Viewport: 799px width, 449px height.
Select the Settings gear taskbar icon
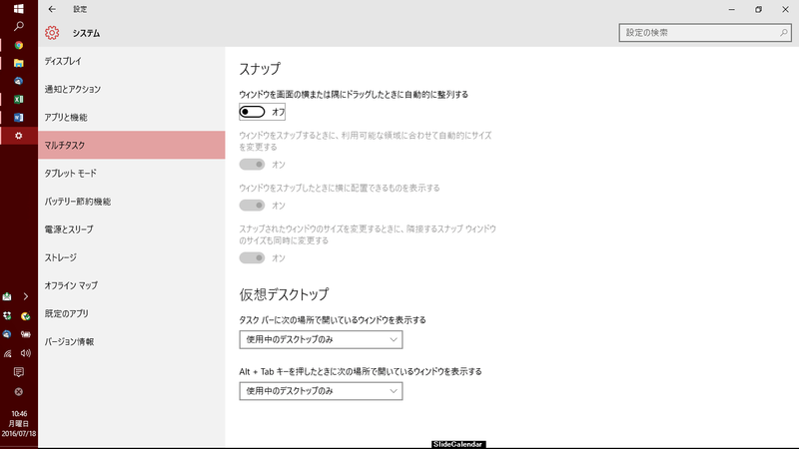coord(19,136)
